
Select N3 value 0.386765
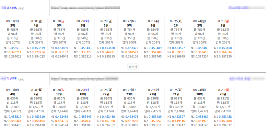[155, 56]
